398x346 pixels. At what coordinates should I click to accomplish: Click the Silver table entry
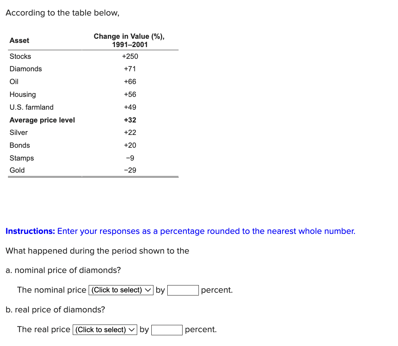point(19,133)
